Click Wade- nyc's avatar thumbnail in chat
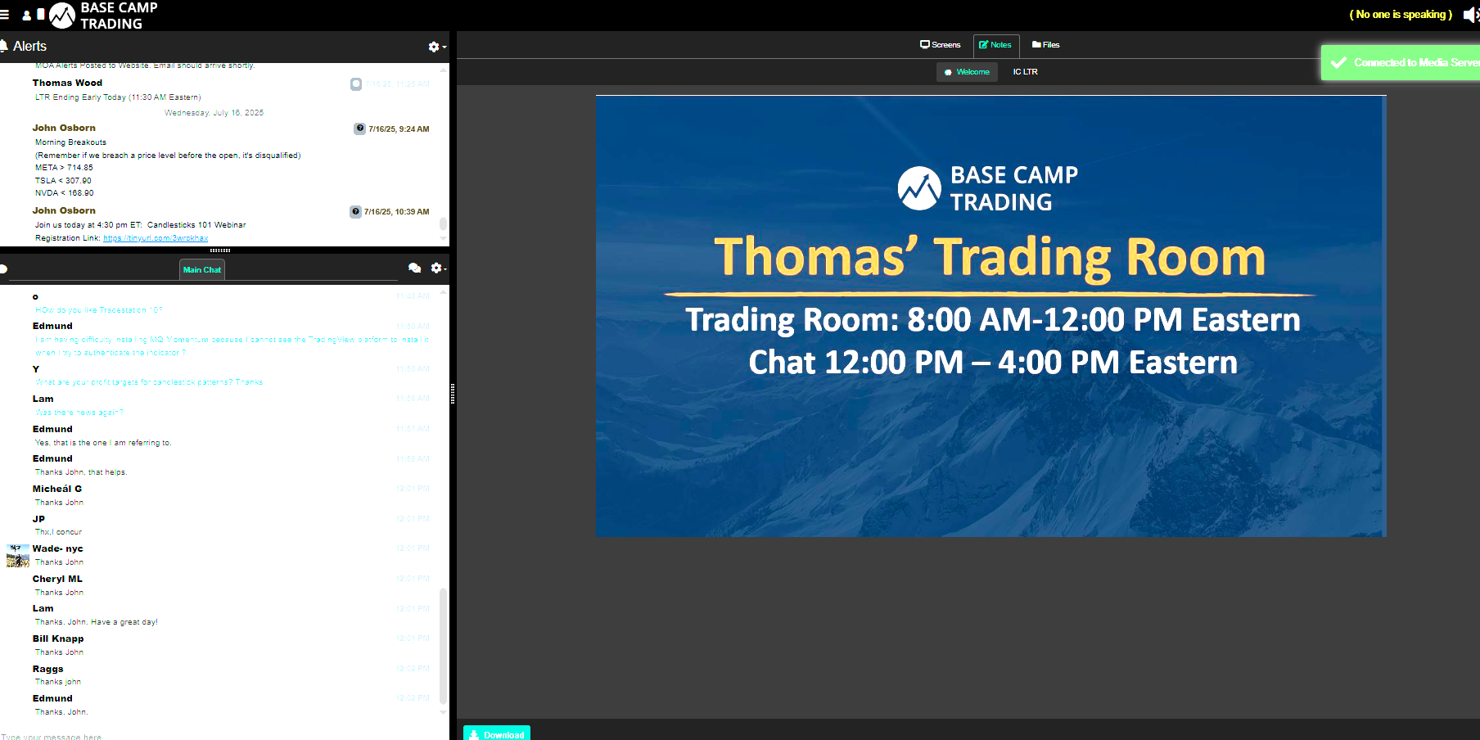This screenshot has width=1480, height=740. 18,556
